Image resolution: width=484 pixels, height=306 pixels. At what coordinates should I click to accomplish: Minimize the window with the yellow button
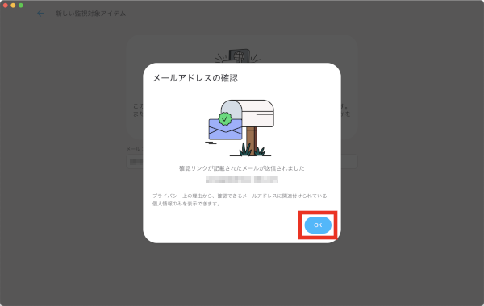(x=13, y=6)
